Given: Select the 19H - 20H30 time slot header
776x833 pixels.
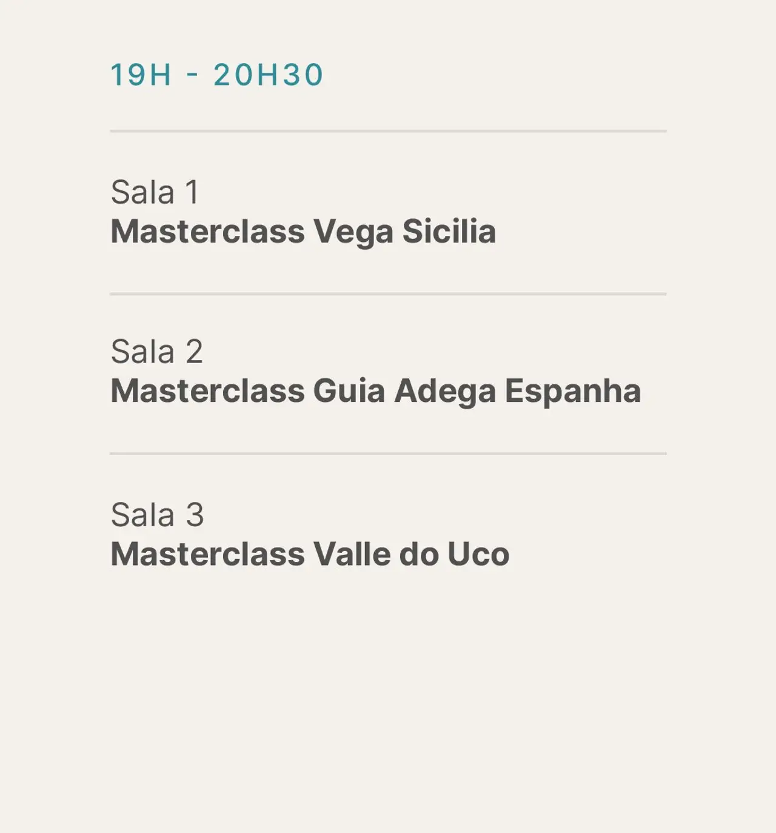Looking at the screenshot, I should 216,75.
